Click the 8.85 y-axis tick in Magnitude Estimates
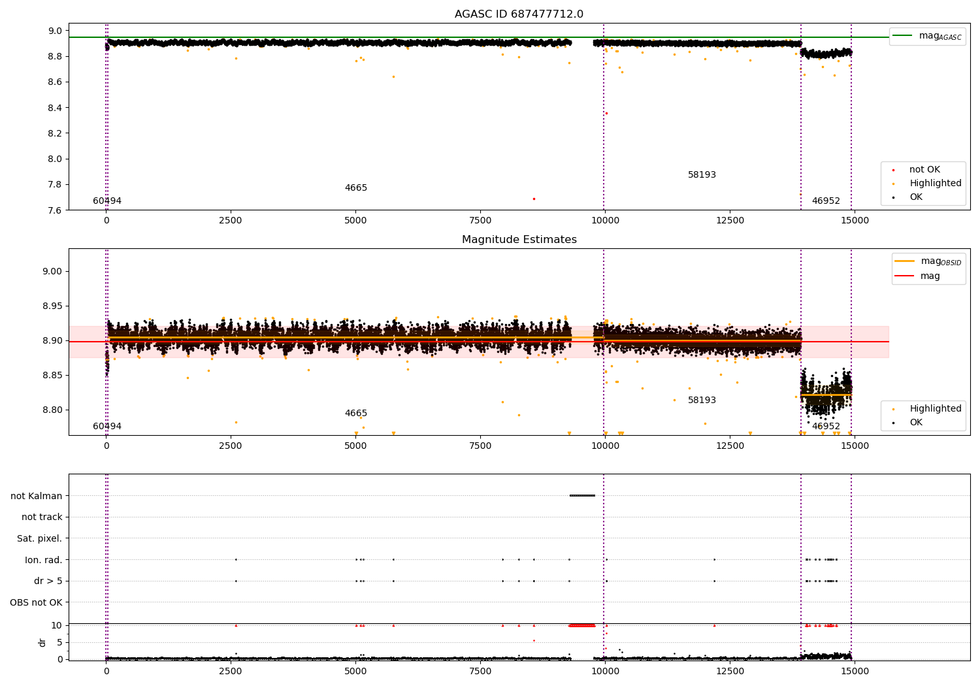Viewport: 980px width, 686px height. pos(52,376)
